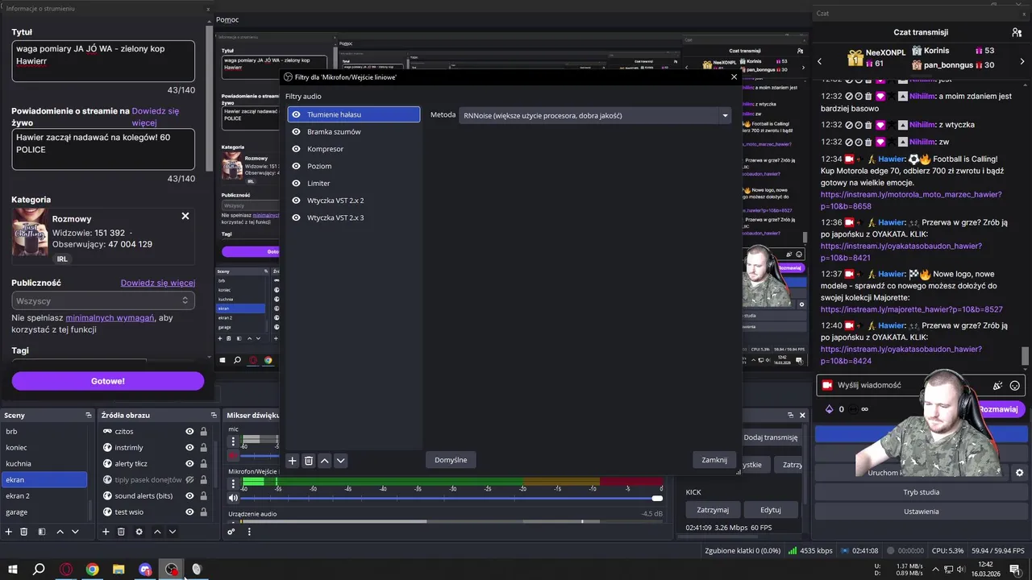Open chat community users icon in Czat transmisji header
This screenshot has width=1032, height=580.
[1017, 32]
